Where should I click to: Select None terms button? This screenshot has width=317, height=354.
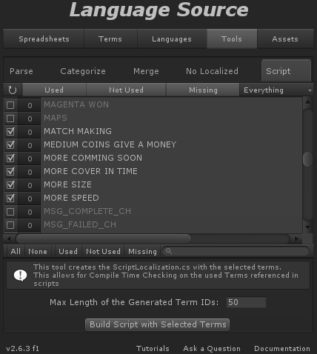pos(38,251)
